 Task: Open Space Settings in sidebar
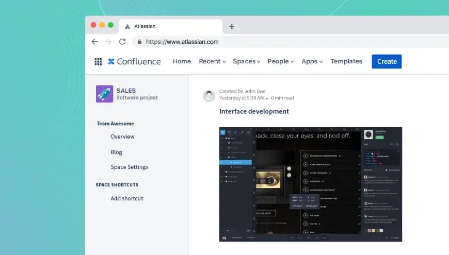click(x=130, y=167)
